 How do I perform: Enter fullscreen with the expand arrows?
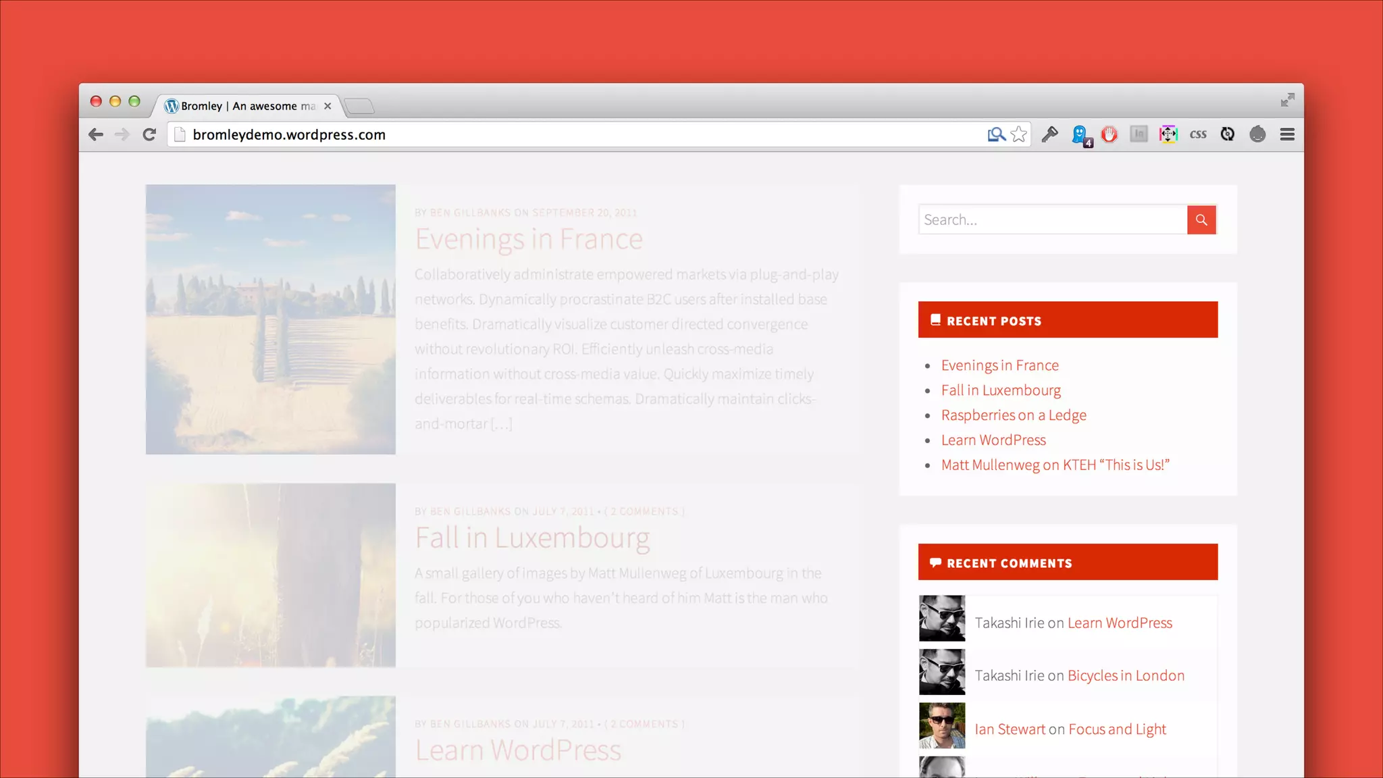(1287, 100)
